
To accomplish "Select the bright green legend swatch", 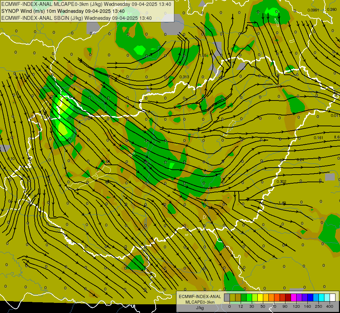I will tap(249, 297).
